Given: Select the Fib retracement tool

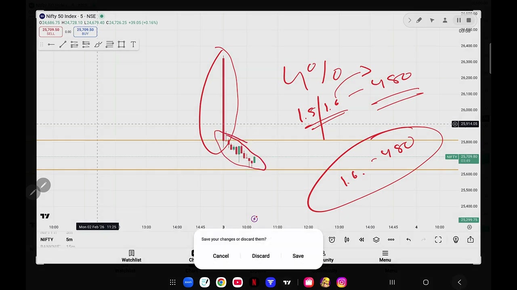Looking at the screenshot, I should pyautogui.click(x=74, y=44).
